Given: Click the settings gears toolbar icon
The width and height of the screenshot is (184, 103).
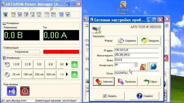Looking at the screenshot, I should coord(47,15).
